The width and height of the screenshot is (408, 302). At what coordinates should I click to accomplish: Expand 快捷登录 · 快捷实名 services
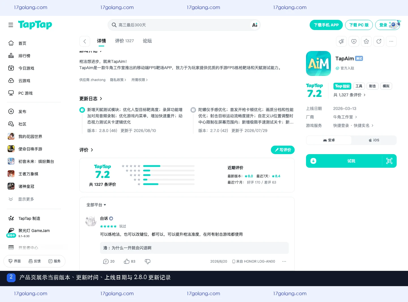click(x=353, y=126)
